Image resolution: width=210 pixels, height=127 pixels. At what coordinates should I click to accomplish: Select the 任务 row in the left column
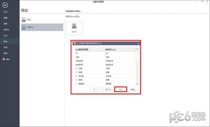point(90,57)
